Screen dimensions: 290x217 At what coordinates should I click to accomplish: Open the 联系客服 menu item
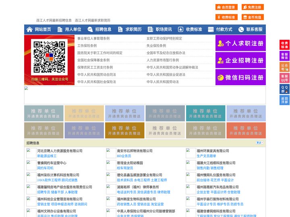254,29
